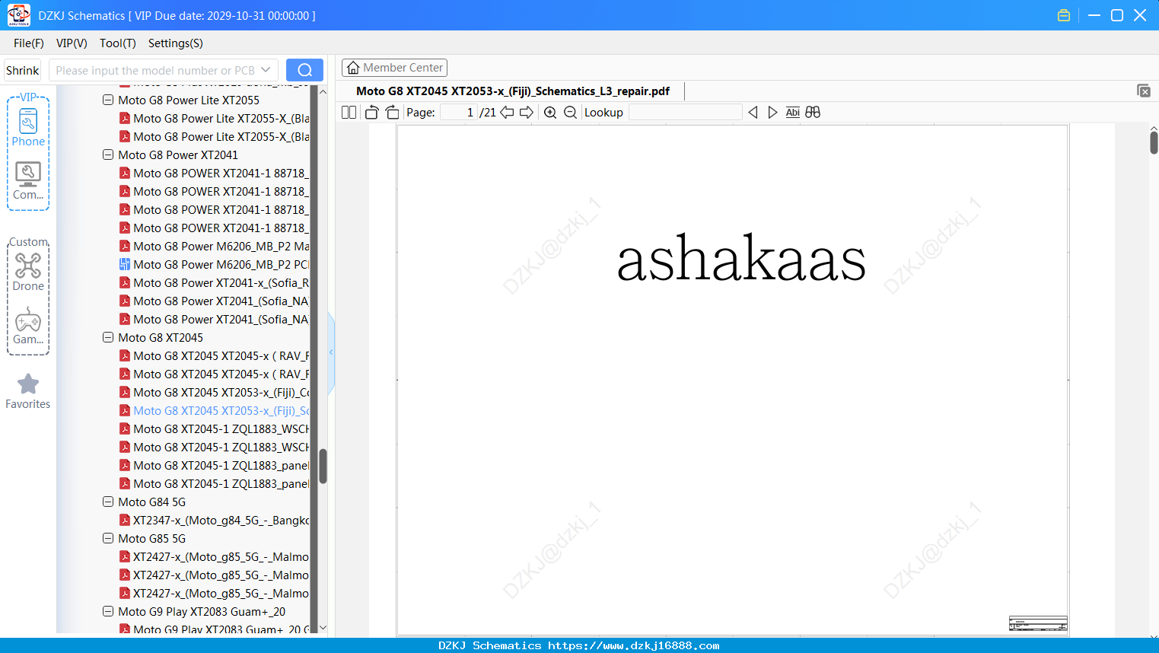Collapse the Moto G9 Play XT2083 node
The image size is (1159, 653).
point(108,611)
